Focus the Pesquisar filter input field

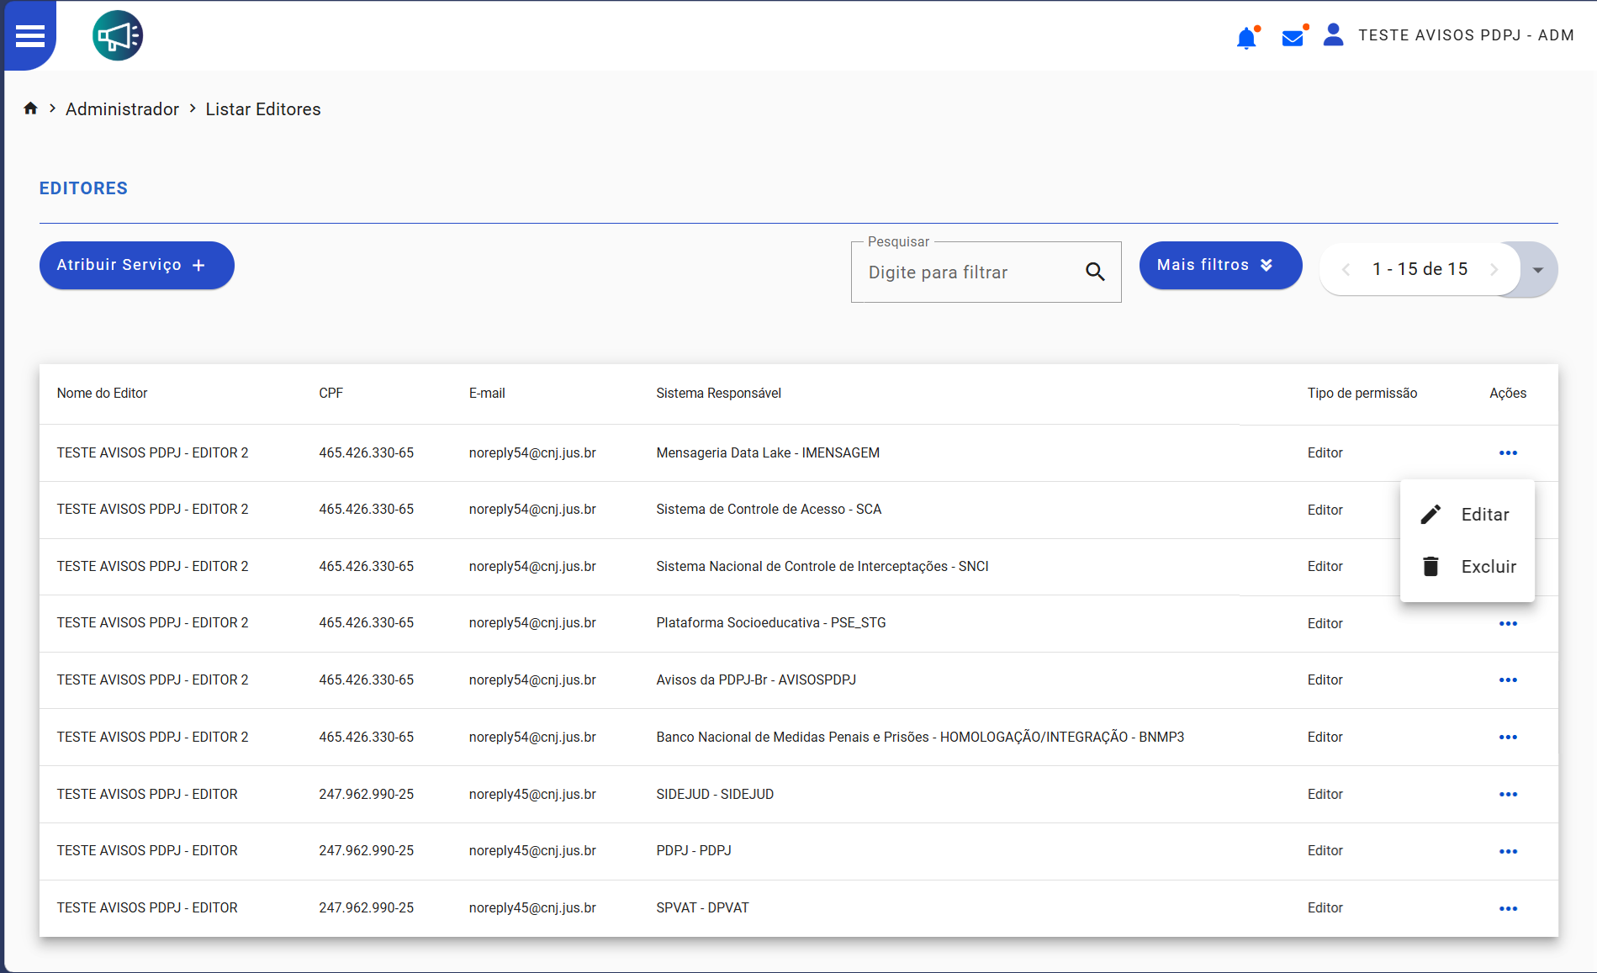pos(967,272)
